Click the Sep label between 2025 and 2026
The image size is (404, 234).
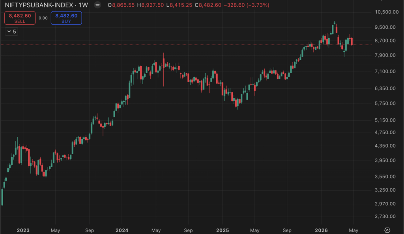tap(287, 230)
